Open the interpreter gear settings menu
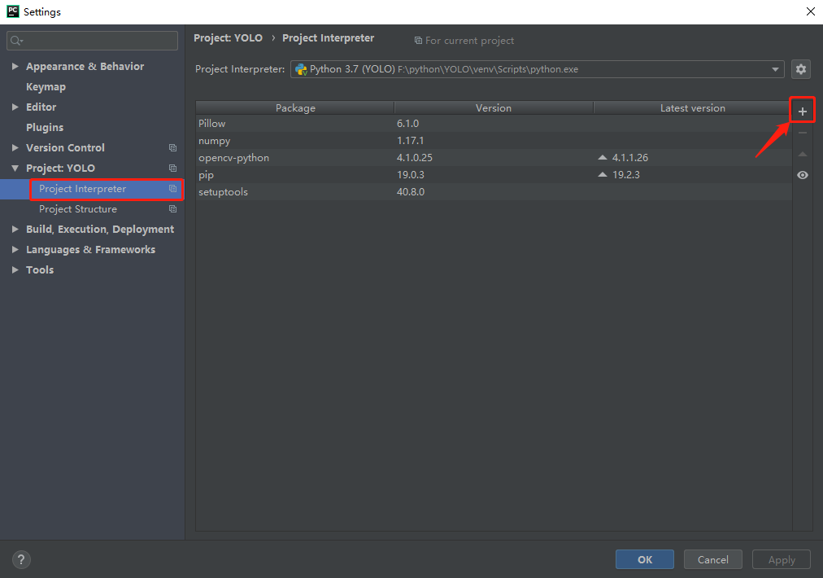 click(x=800, y=69)
